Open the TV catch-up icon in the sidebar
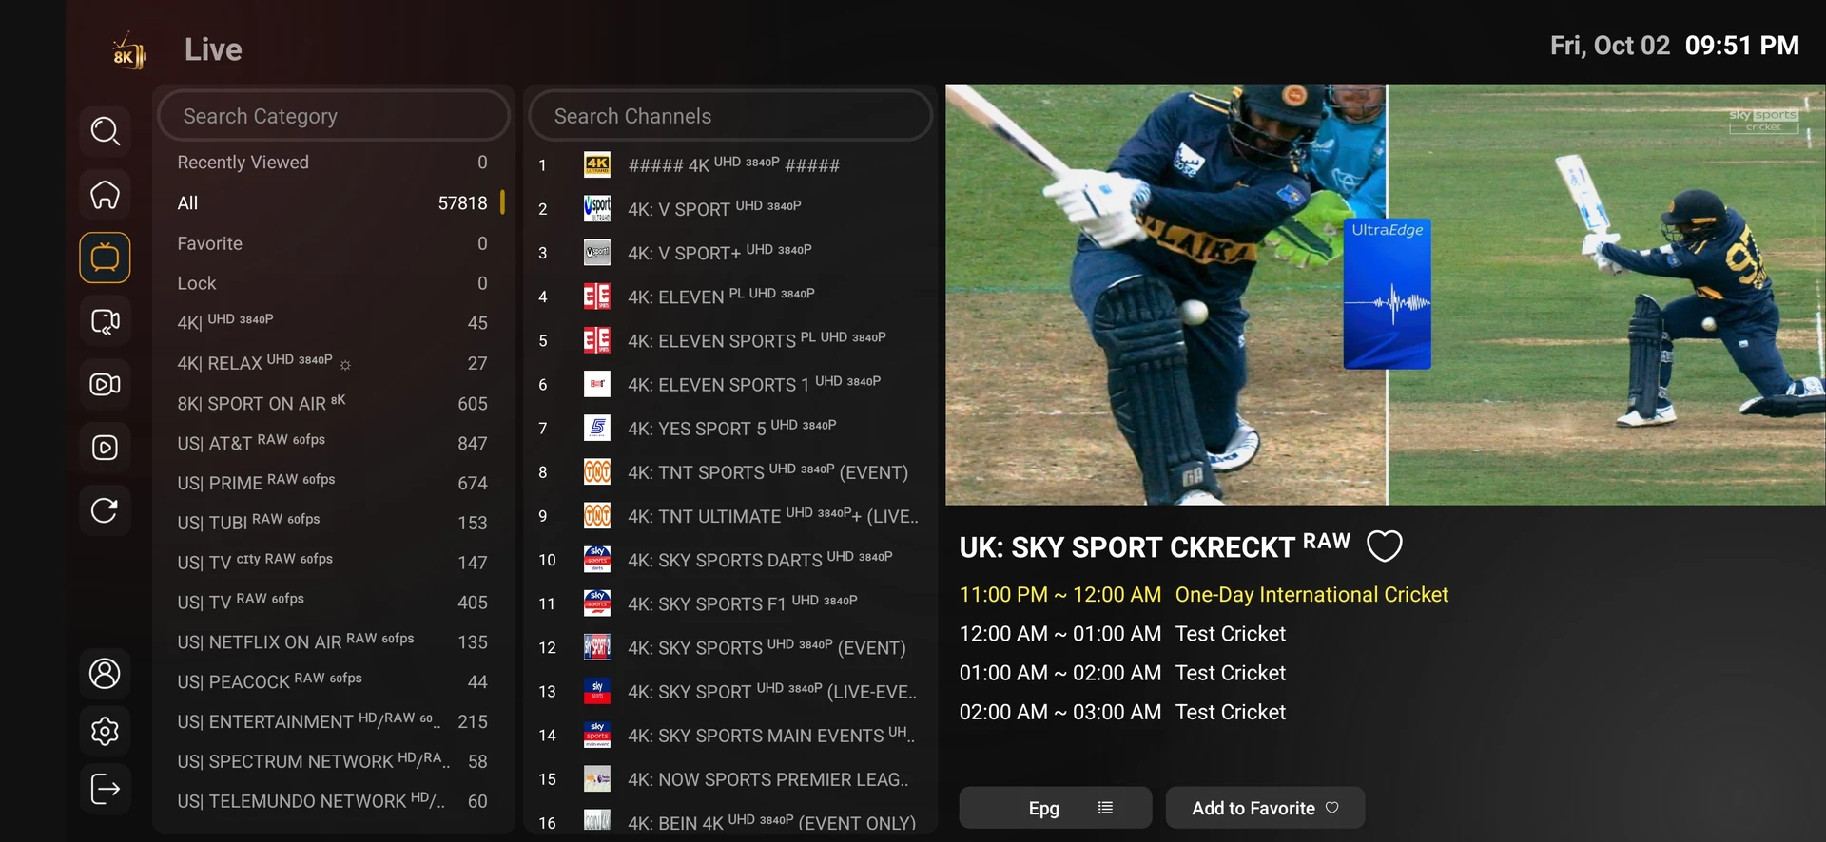 [x=105, y=321]
